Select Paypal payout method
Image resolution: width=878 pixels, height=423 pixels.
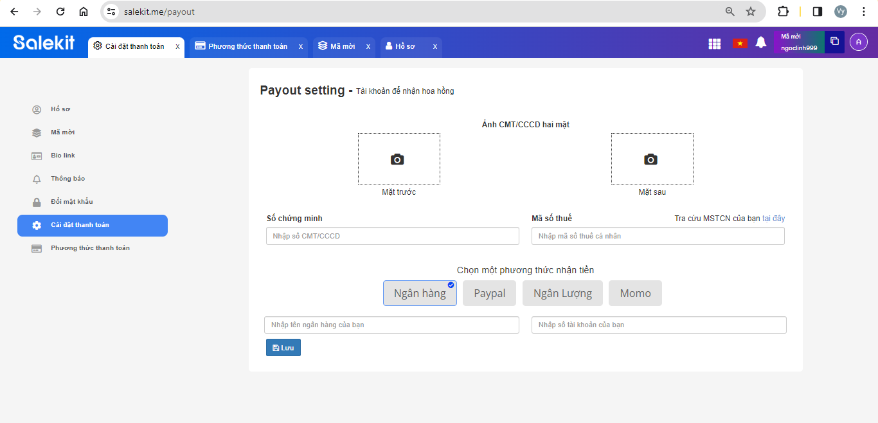click(490, 293)
